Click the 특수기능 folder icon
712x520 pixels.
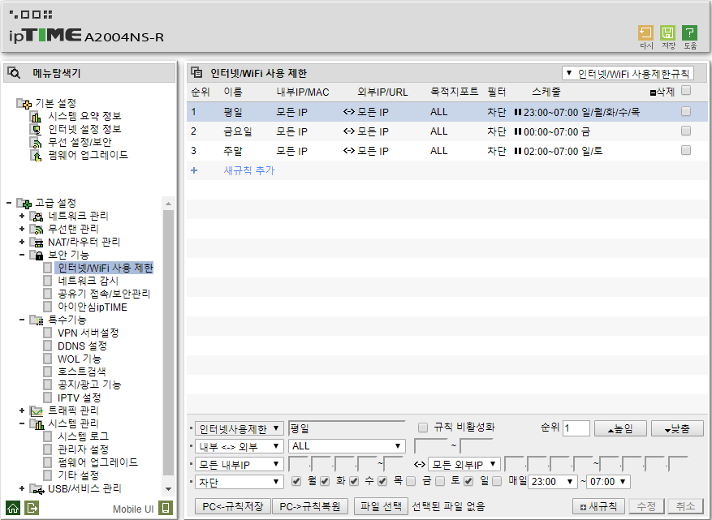click(37, 320)
